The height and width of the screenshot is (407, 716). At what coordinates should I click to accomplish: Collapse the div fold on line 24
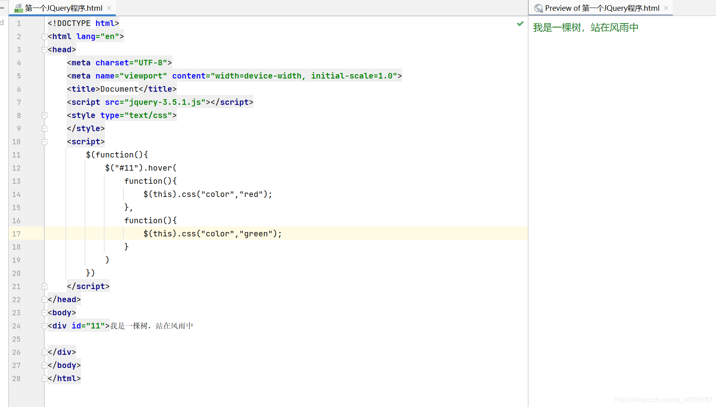(x=45, y=326)
